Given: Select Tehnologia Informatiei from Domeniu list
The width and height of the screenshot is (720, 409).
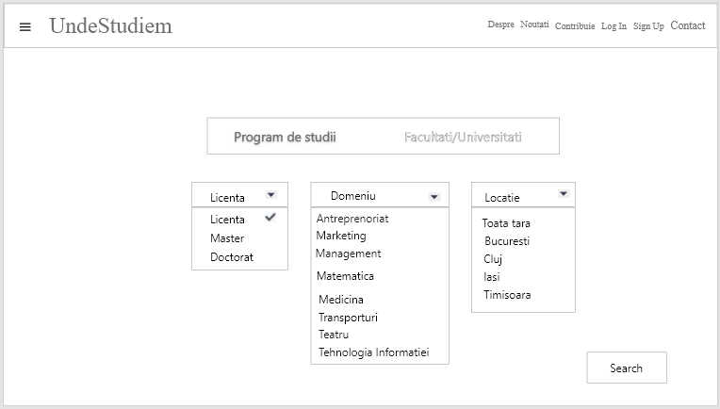Looking at the screenshot, I should [x=373, y=352].
